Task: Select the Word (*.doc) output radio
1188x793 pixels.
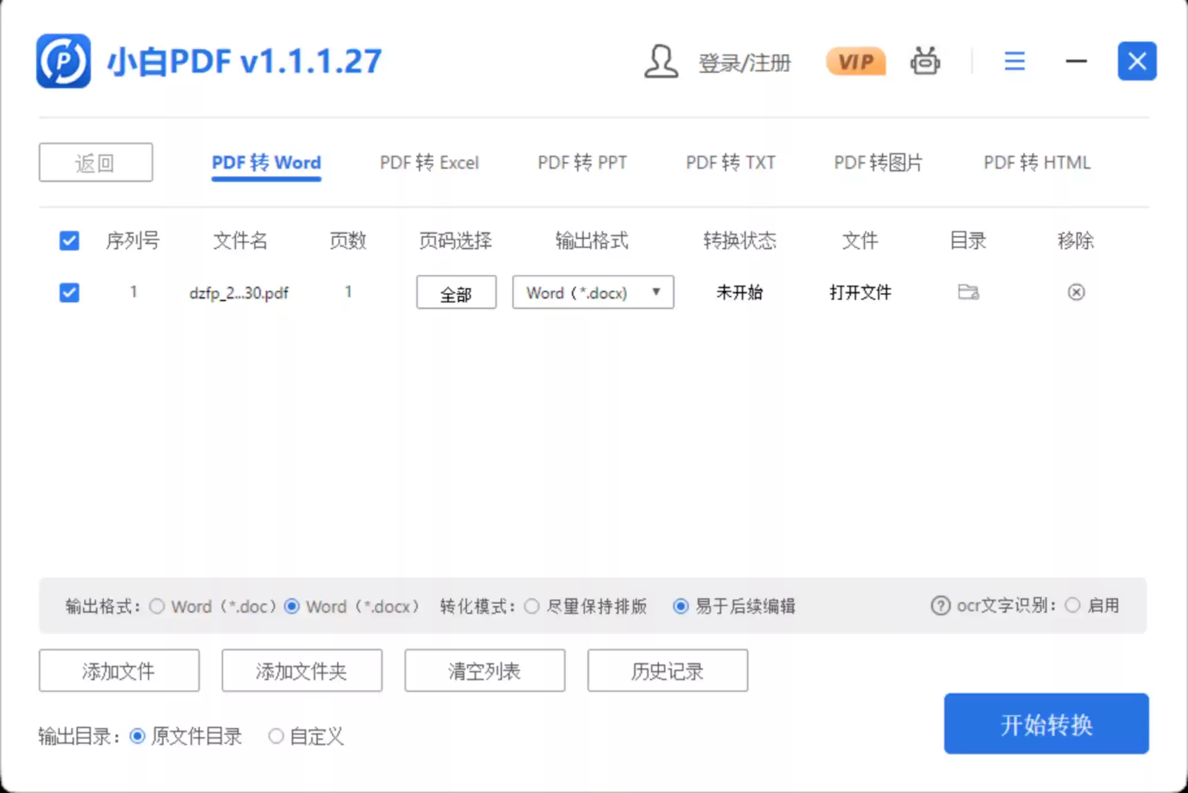Action: coord(156,606)
